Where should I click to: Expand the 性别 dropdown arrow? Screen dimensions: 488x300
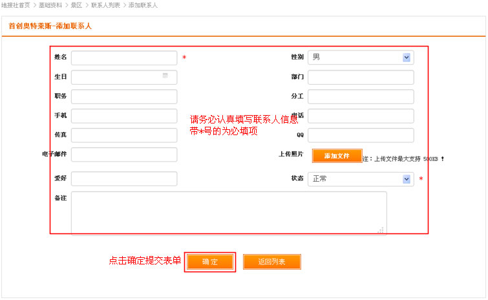click(407, 58)
